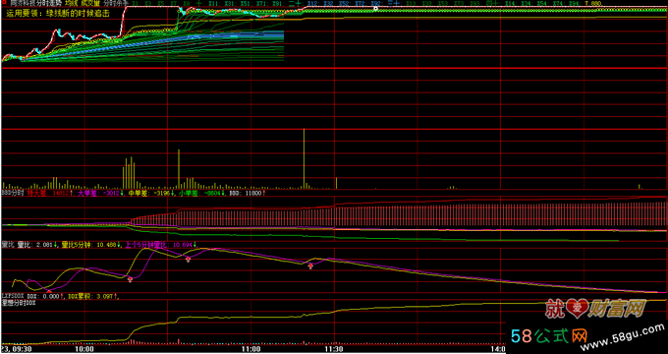668x354 pixels.
Task: Click the 分时走势 chart title label
Action: coord(50,3)
